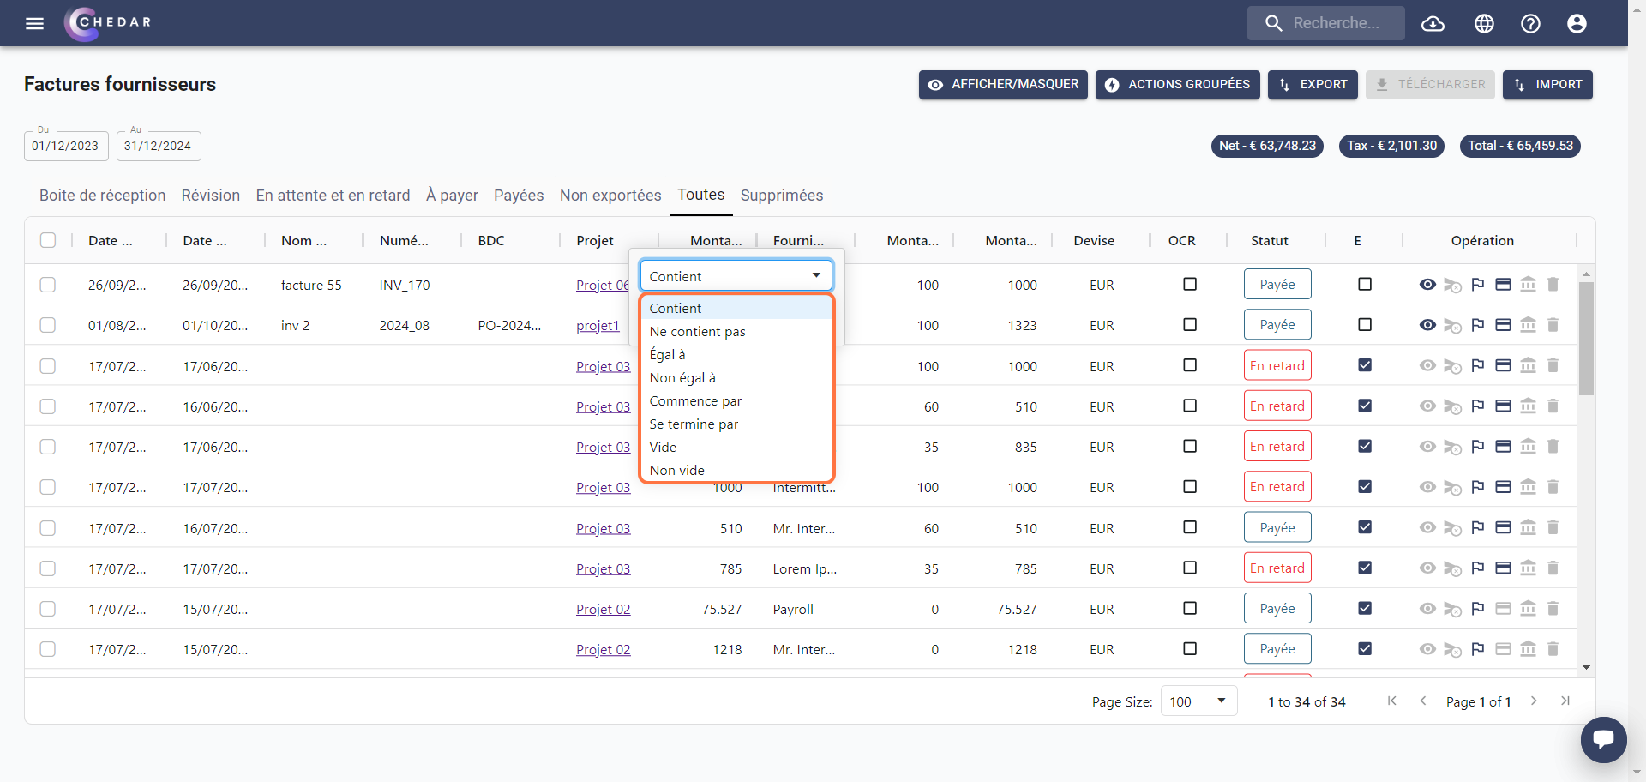Click Payée status button in facture 55 row

[1277, 285]
